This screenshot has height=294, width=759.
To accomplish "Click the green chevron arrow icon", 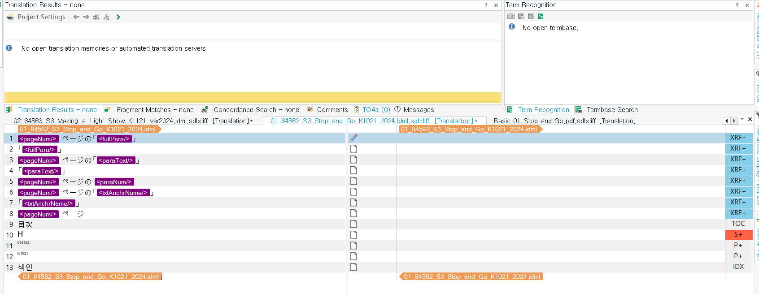I will 118,17.
